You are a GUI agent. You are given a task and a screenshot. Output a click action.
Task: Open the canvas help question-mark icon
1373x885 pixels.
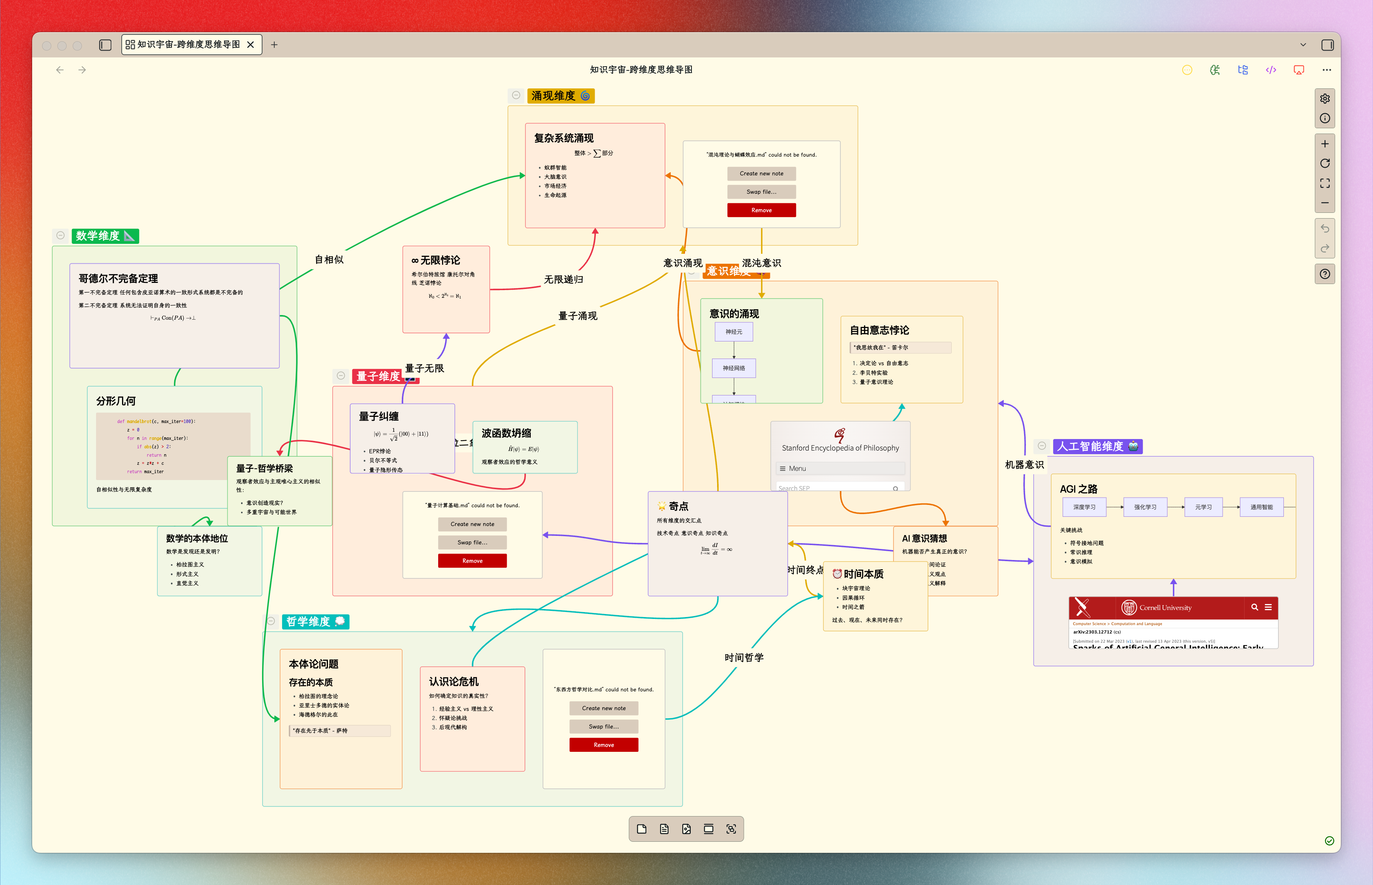[1324, 274]
